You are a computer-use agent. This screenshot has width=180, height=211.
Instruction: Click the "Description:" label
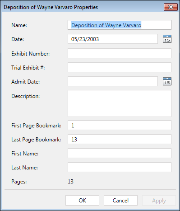click(26, 96)
